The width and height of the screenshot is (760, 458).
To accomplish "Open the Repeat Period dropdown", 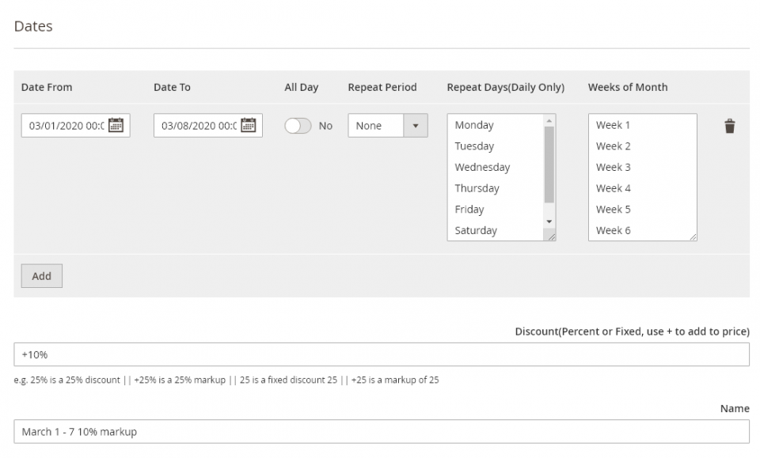I will point(372,125).
